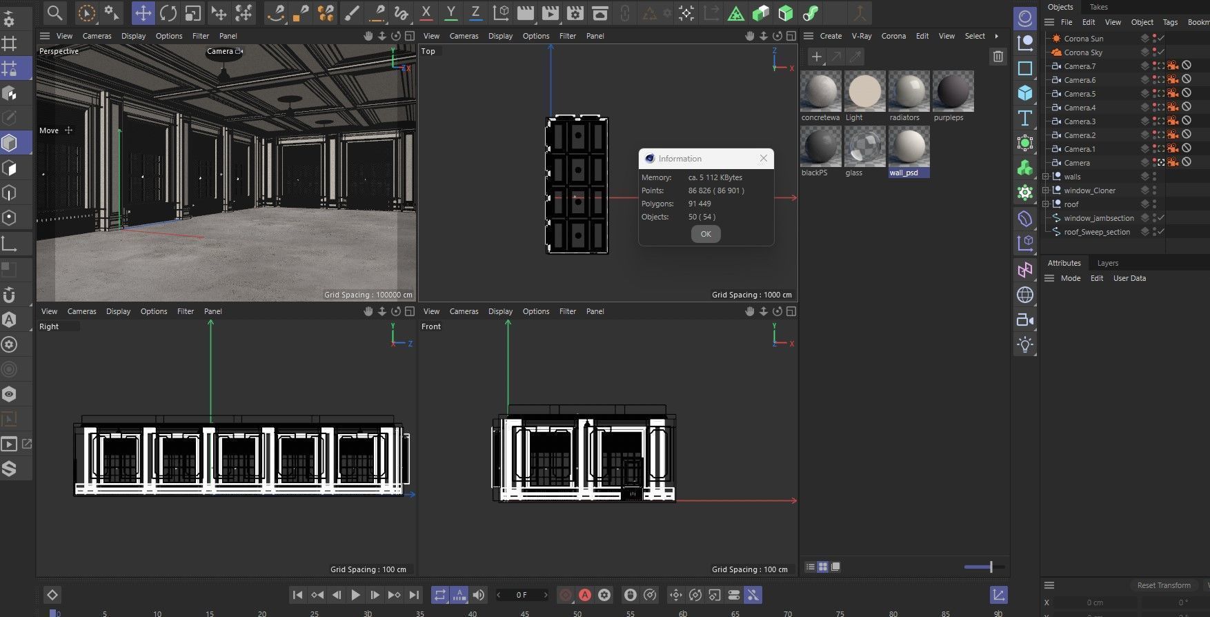The width and height of the screenshot is (1210, 617).
Task: Open material manager hamburger menu
Action: (809, 36)
